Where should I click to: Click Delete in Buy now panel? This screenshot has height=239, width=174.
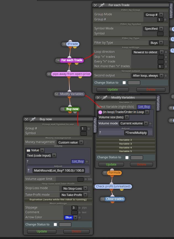[76, 232]
